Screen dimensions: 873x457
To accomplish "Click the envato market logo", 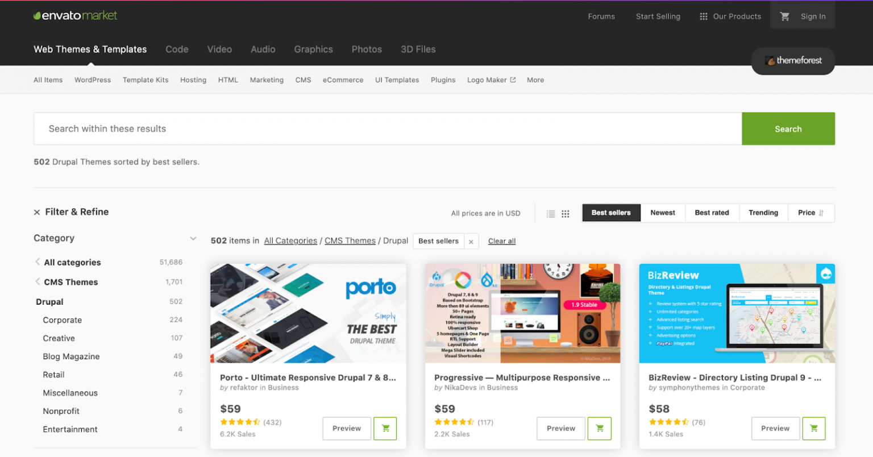I will click(x=74, y=16).
